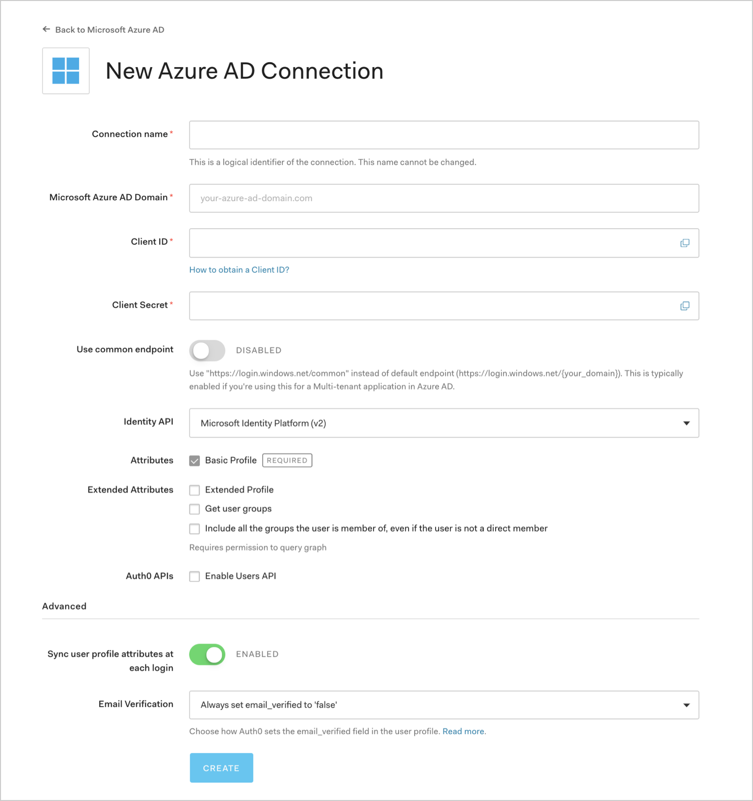Check the Extended Profile checkbox
Screen dimensions: 753x801
tap(195, 490)
